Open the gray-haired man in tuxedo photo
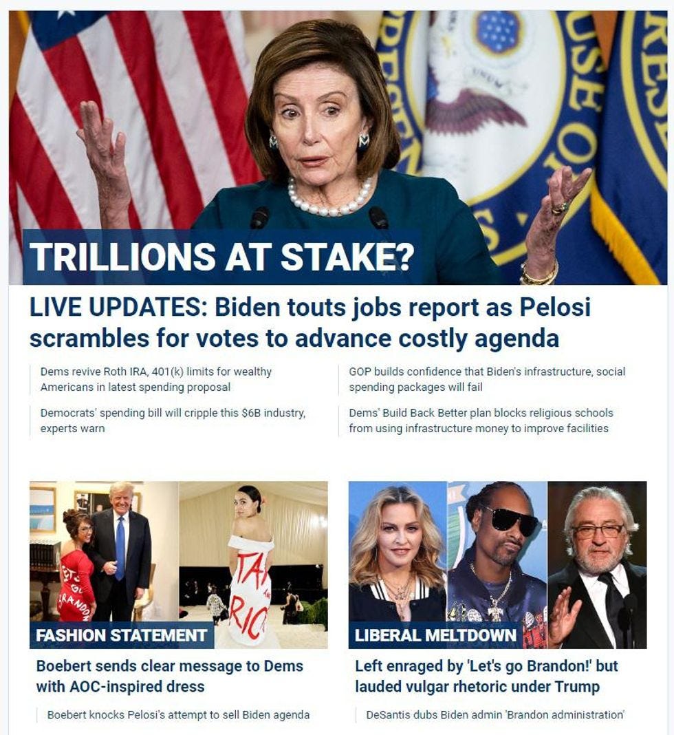 click(597, 565)
